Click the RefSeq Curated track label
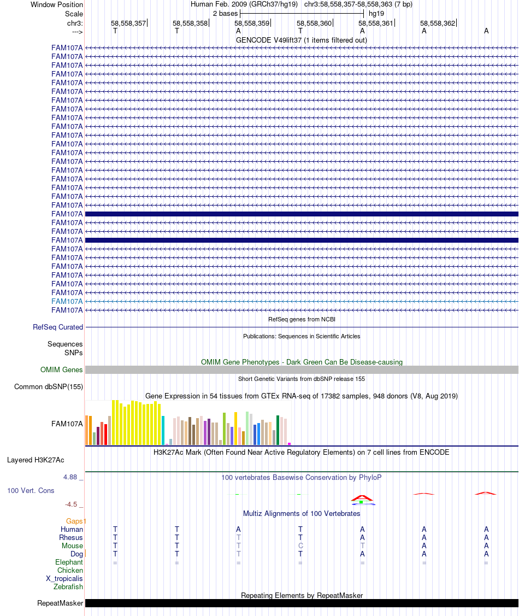The image size is (519, 616). [x=58, y=327]
